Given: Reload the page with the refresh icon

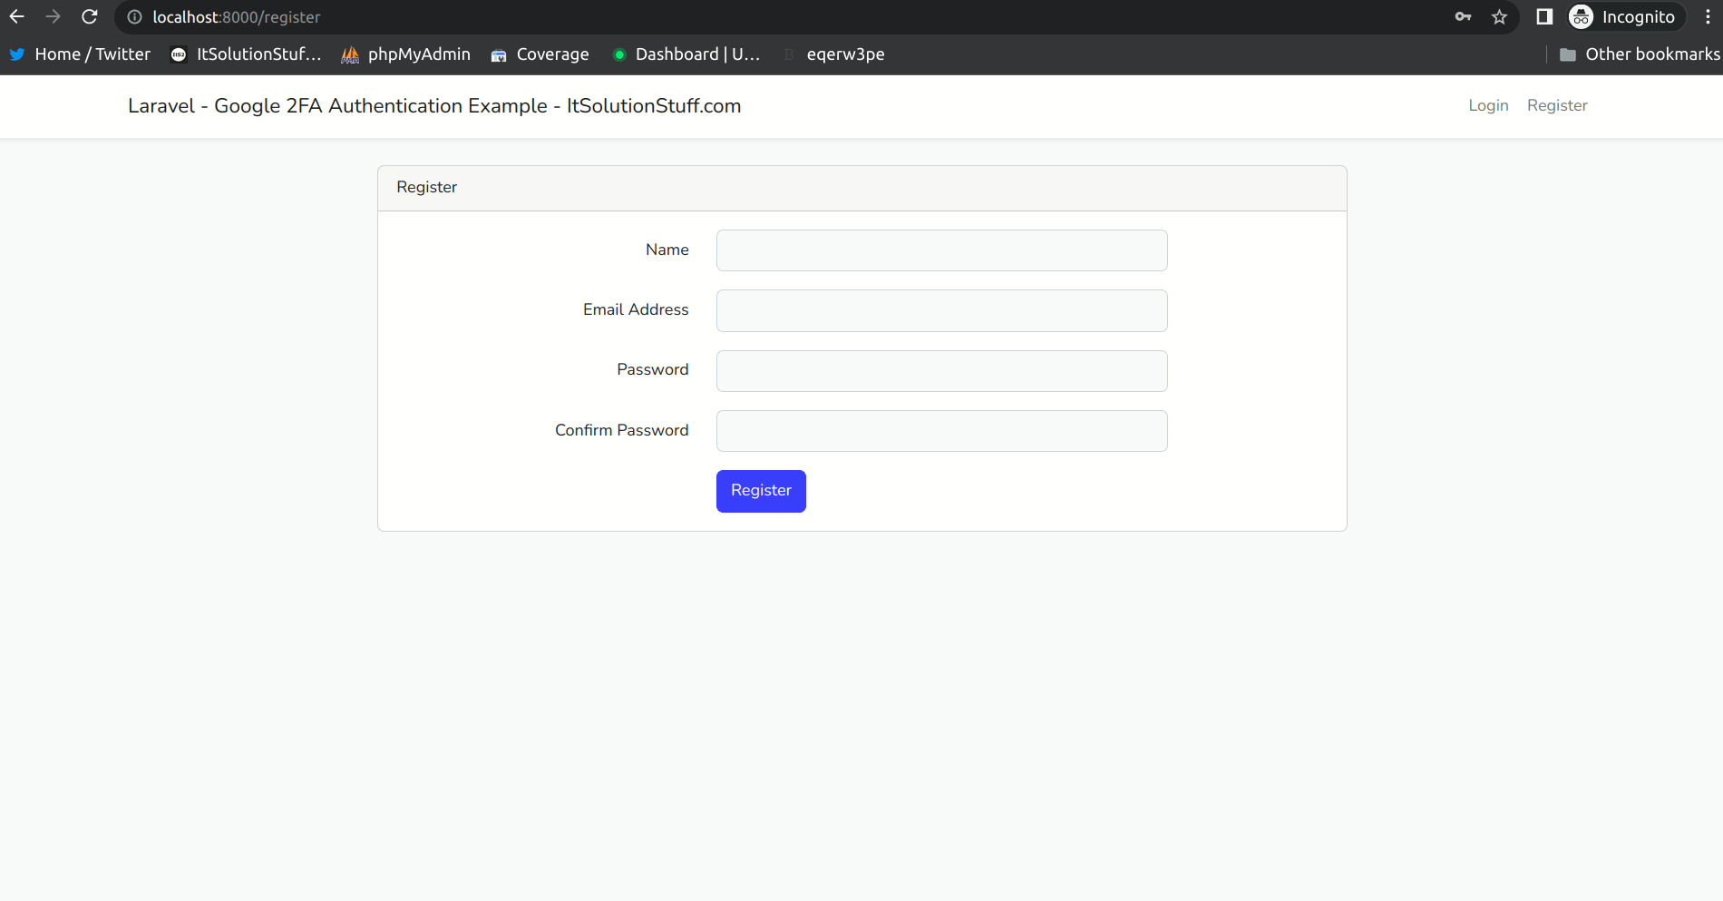Looking at the screenshot, I should click(89, 17).
